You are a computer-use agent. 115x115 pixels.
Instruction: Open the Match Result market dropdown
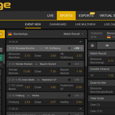74,34
